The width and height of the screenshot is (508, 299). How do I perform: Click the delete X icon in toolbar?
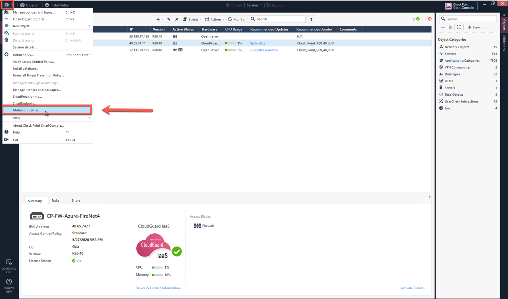tap(177, 19)
